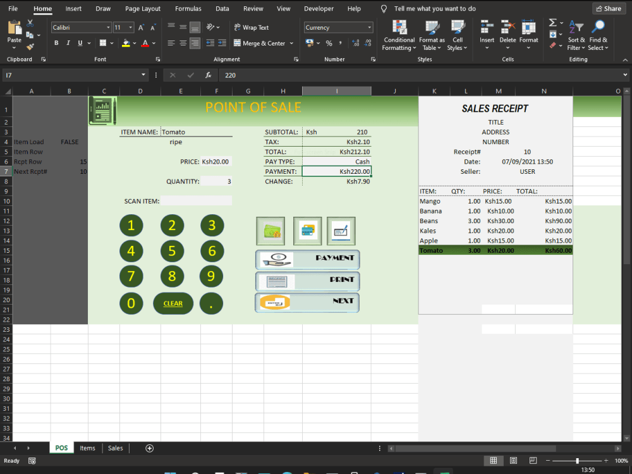Toggle italic formatting
The width and height of the screenshot is (632, 474).
click(68, 42)
